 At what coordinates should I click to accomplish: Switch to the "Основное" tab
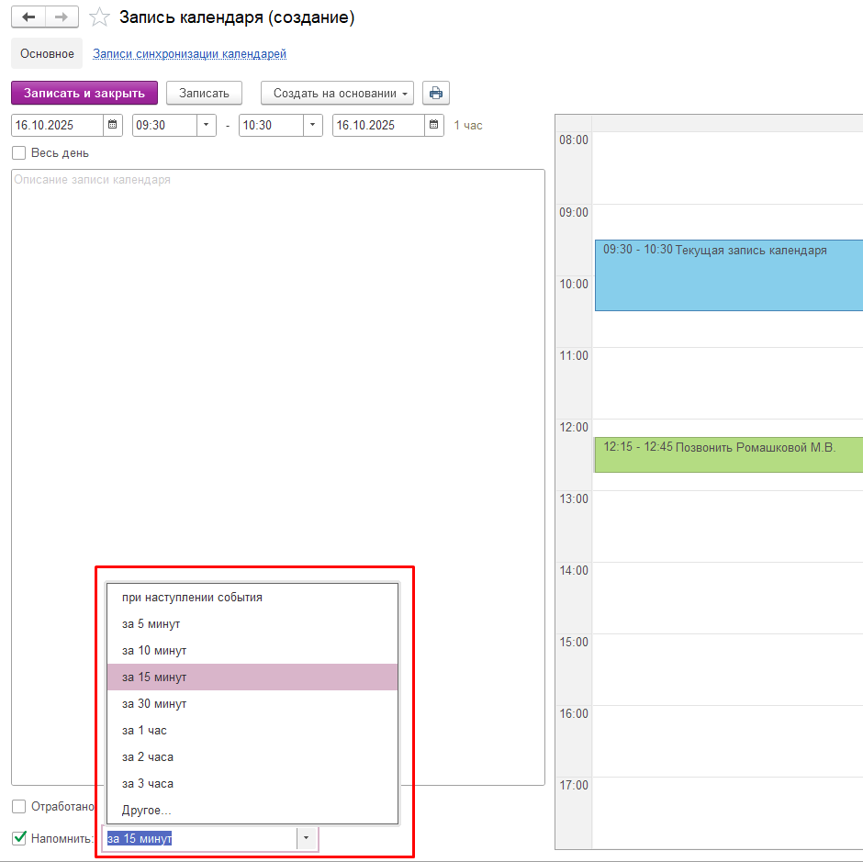coord(47,54)
